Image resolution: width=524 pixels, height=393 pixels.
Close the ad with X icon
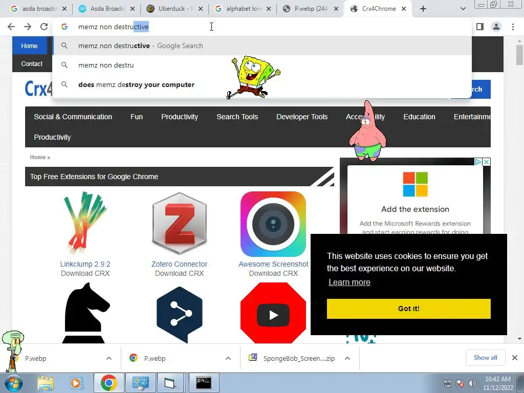(487, 162)
